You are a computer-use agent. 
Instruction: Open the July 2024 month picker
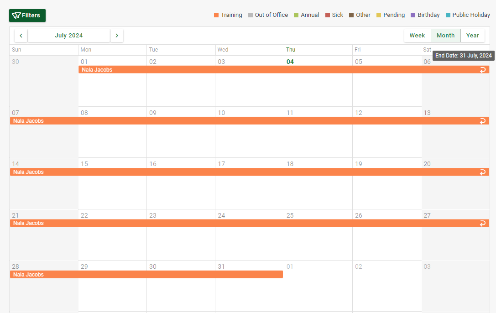[69, 36]
